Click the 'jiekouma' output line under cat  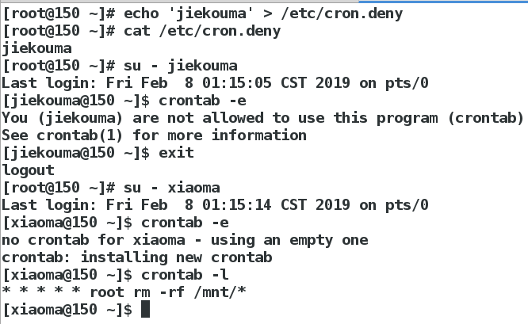[x=36, y=48]
